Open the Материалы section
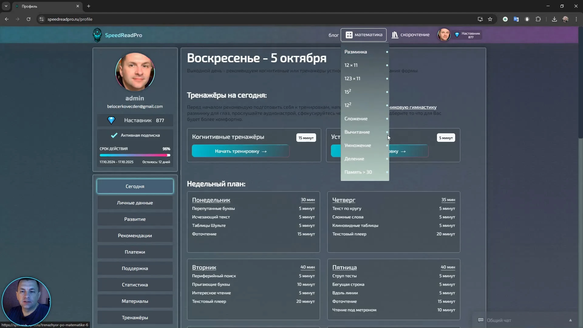The width and height of the screenshot is (583, 328). pyautogui.click(x=135, y=301)
